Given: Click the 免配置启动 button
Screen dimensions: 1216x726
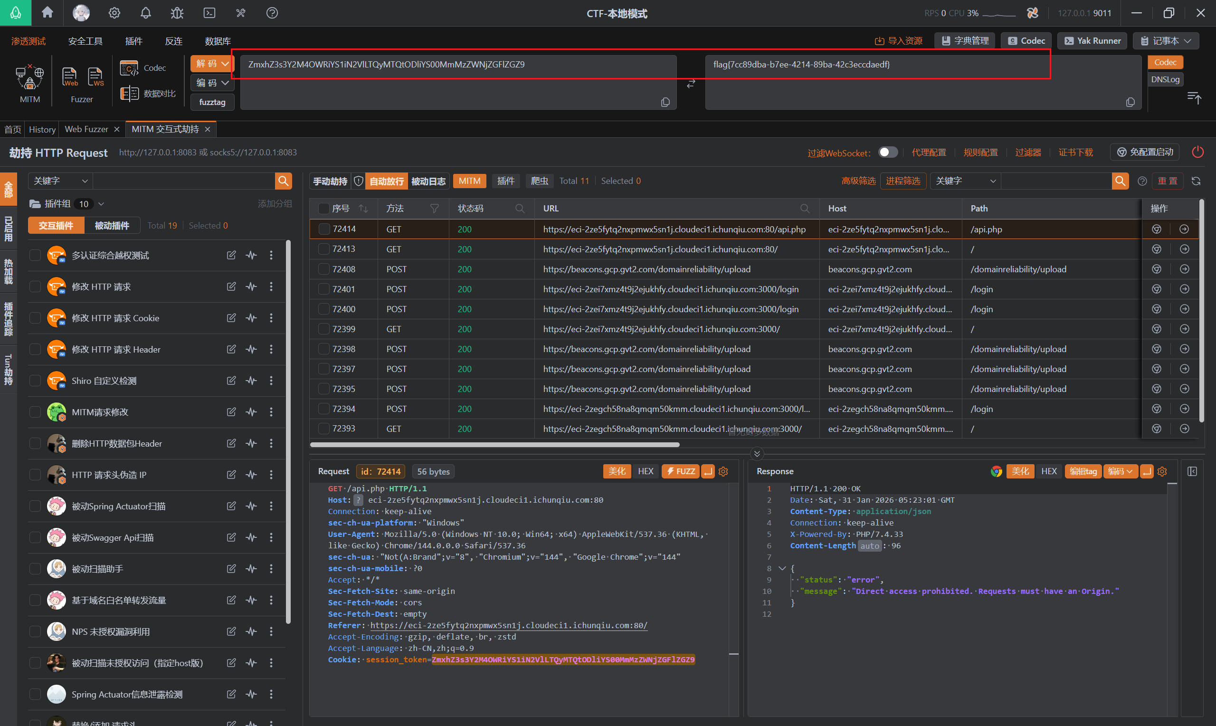Looking at the screenshot, I should (1145, 152).
